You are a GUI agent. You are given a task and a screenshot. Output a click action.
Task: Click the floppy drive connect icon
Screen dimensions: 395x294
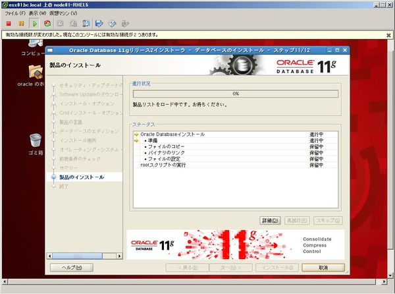[99, 24]
